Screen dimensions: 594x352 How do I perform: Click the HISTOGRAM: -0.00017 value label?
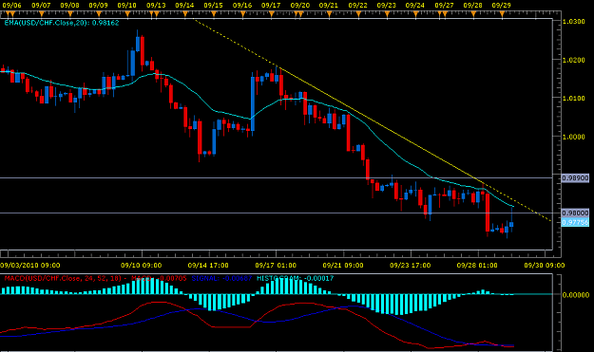(296, 278)
